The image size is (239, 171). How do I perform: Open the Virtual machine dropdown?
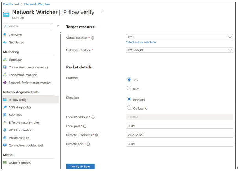[x=180, y=37]
